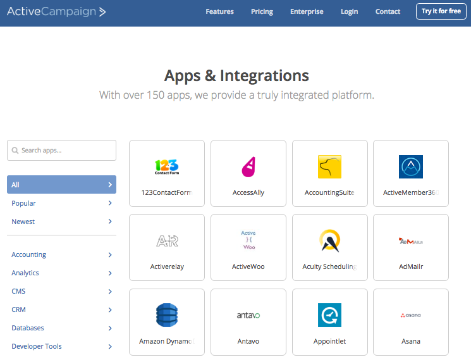471x362 pixels.
Task: Click the Activerelay AR logo icon
Action: 167,241
